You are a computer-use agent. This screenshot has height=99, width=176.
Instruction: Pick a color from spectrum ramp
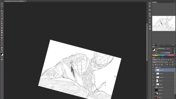(163, 55)
